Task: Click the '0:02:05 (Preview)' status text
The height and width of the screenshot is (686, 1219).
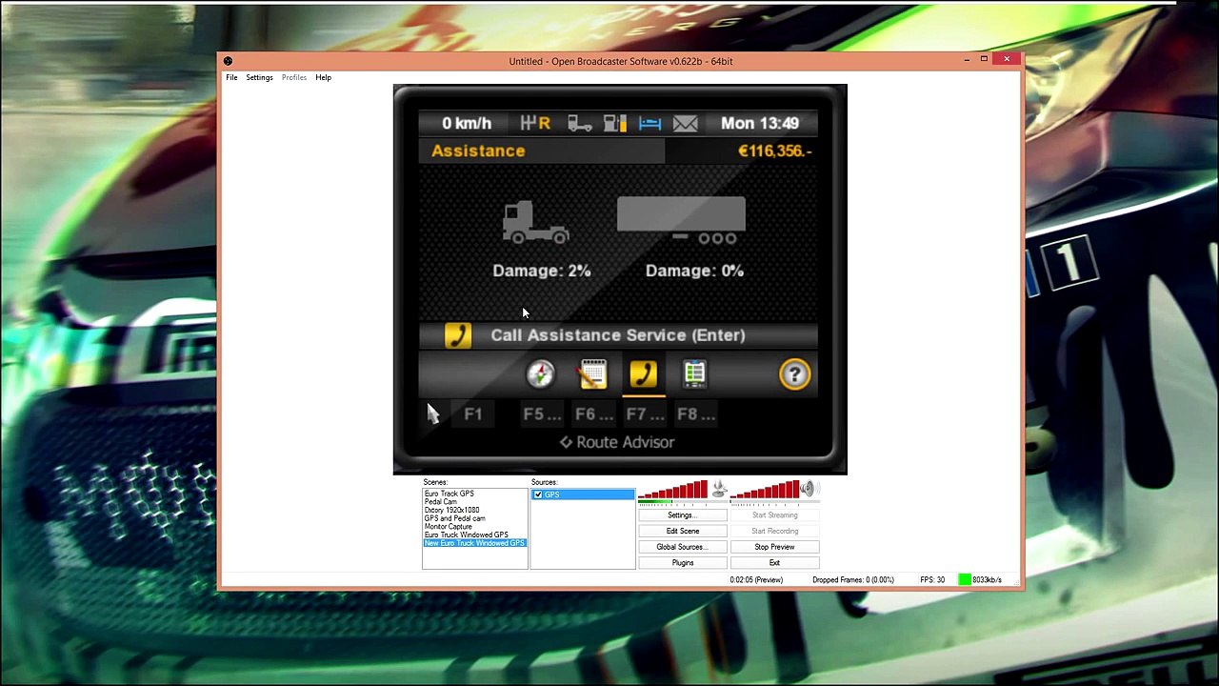Action: click(756, 580)
